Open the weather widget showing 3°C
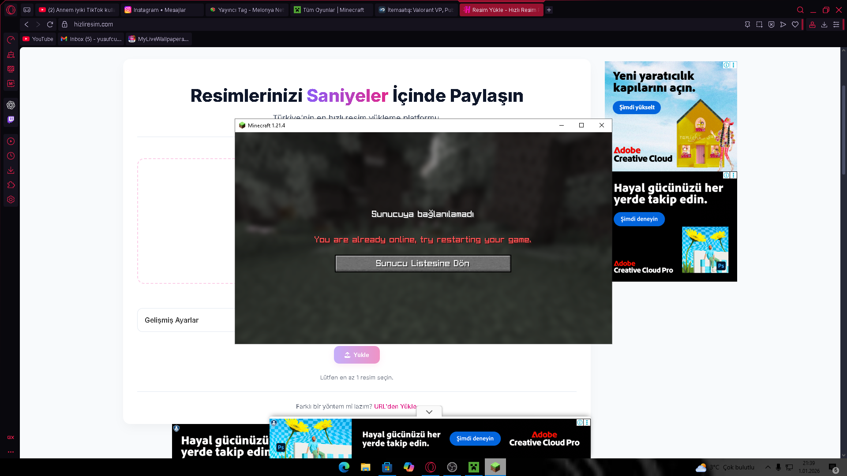 coord(725,467)
